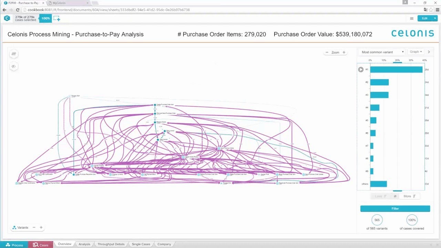Screen dimensions: 441x248
Task: Click the Create Purchase Order Item node
Action: click(155, 105)
